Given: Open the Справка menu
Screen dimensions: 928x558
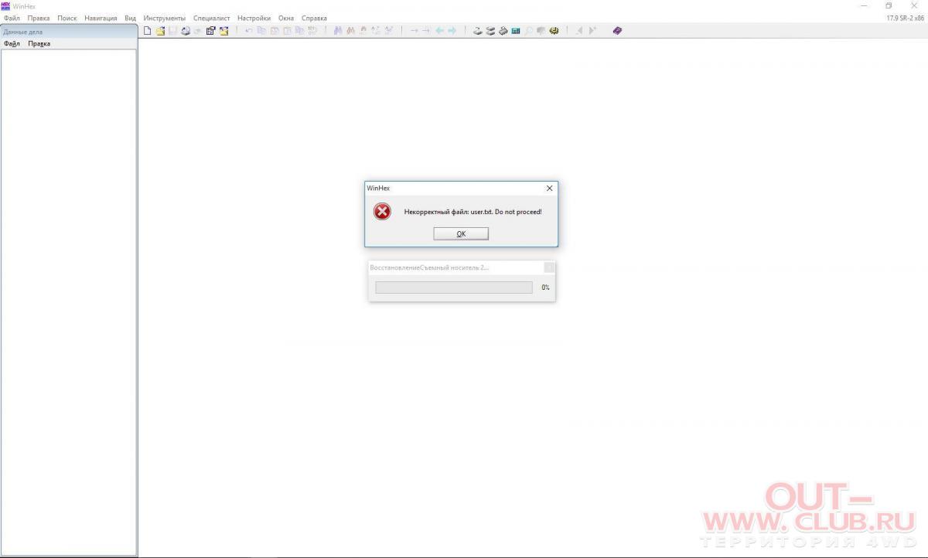Looking at the screenshot, I should tap(314, 18).
